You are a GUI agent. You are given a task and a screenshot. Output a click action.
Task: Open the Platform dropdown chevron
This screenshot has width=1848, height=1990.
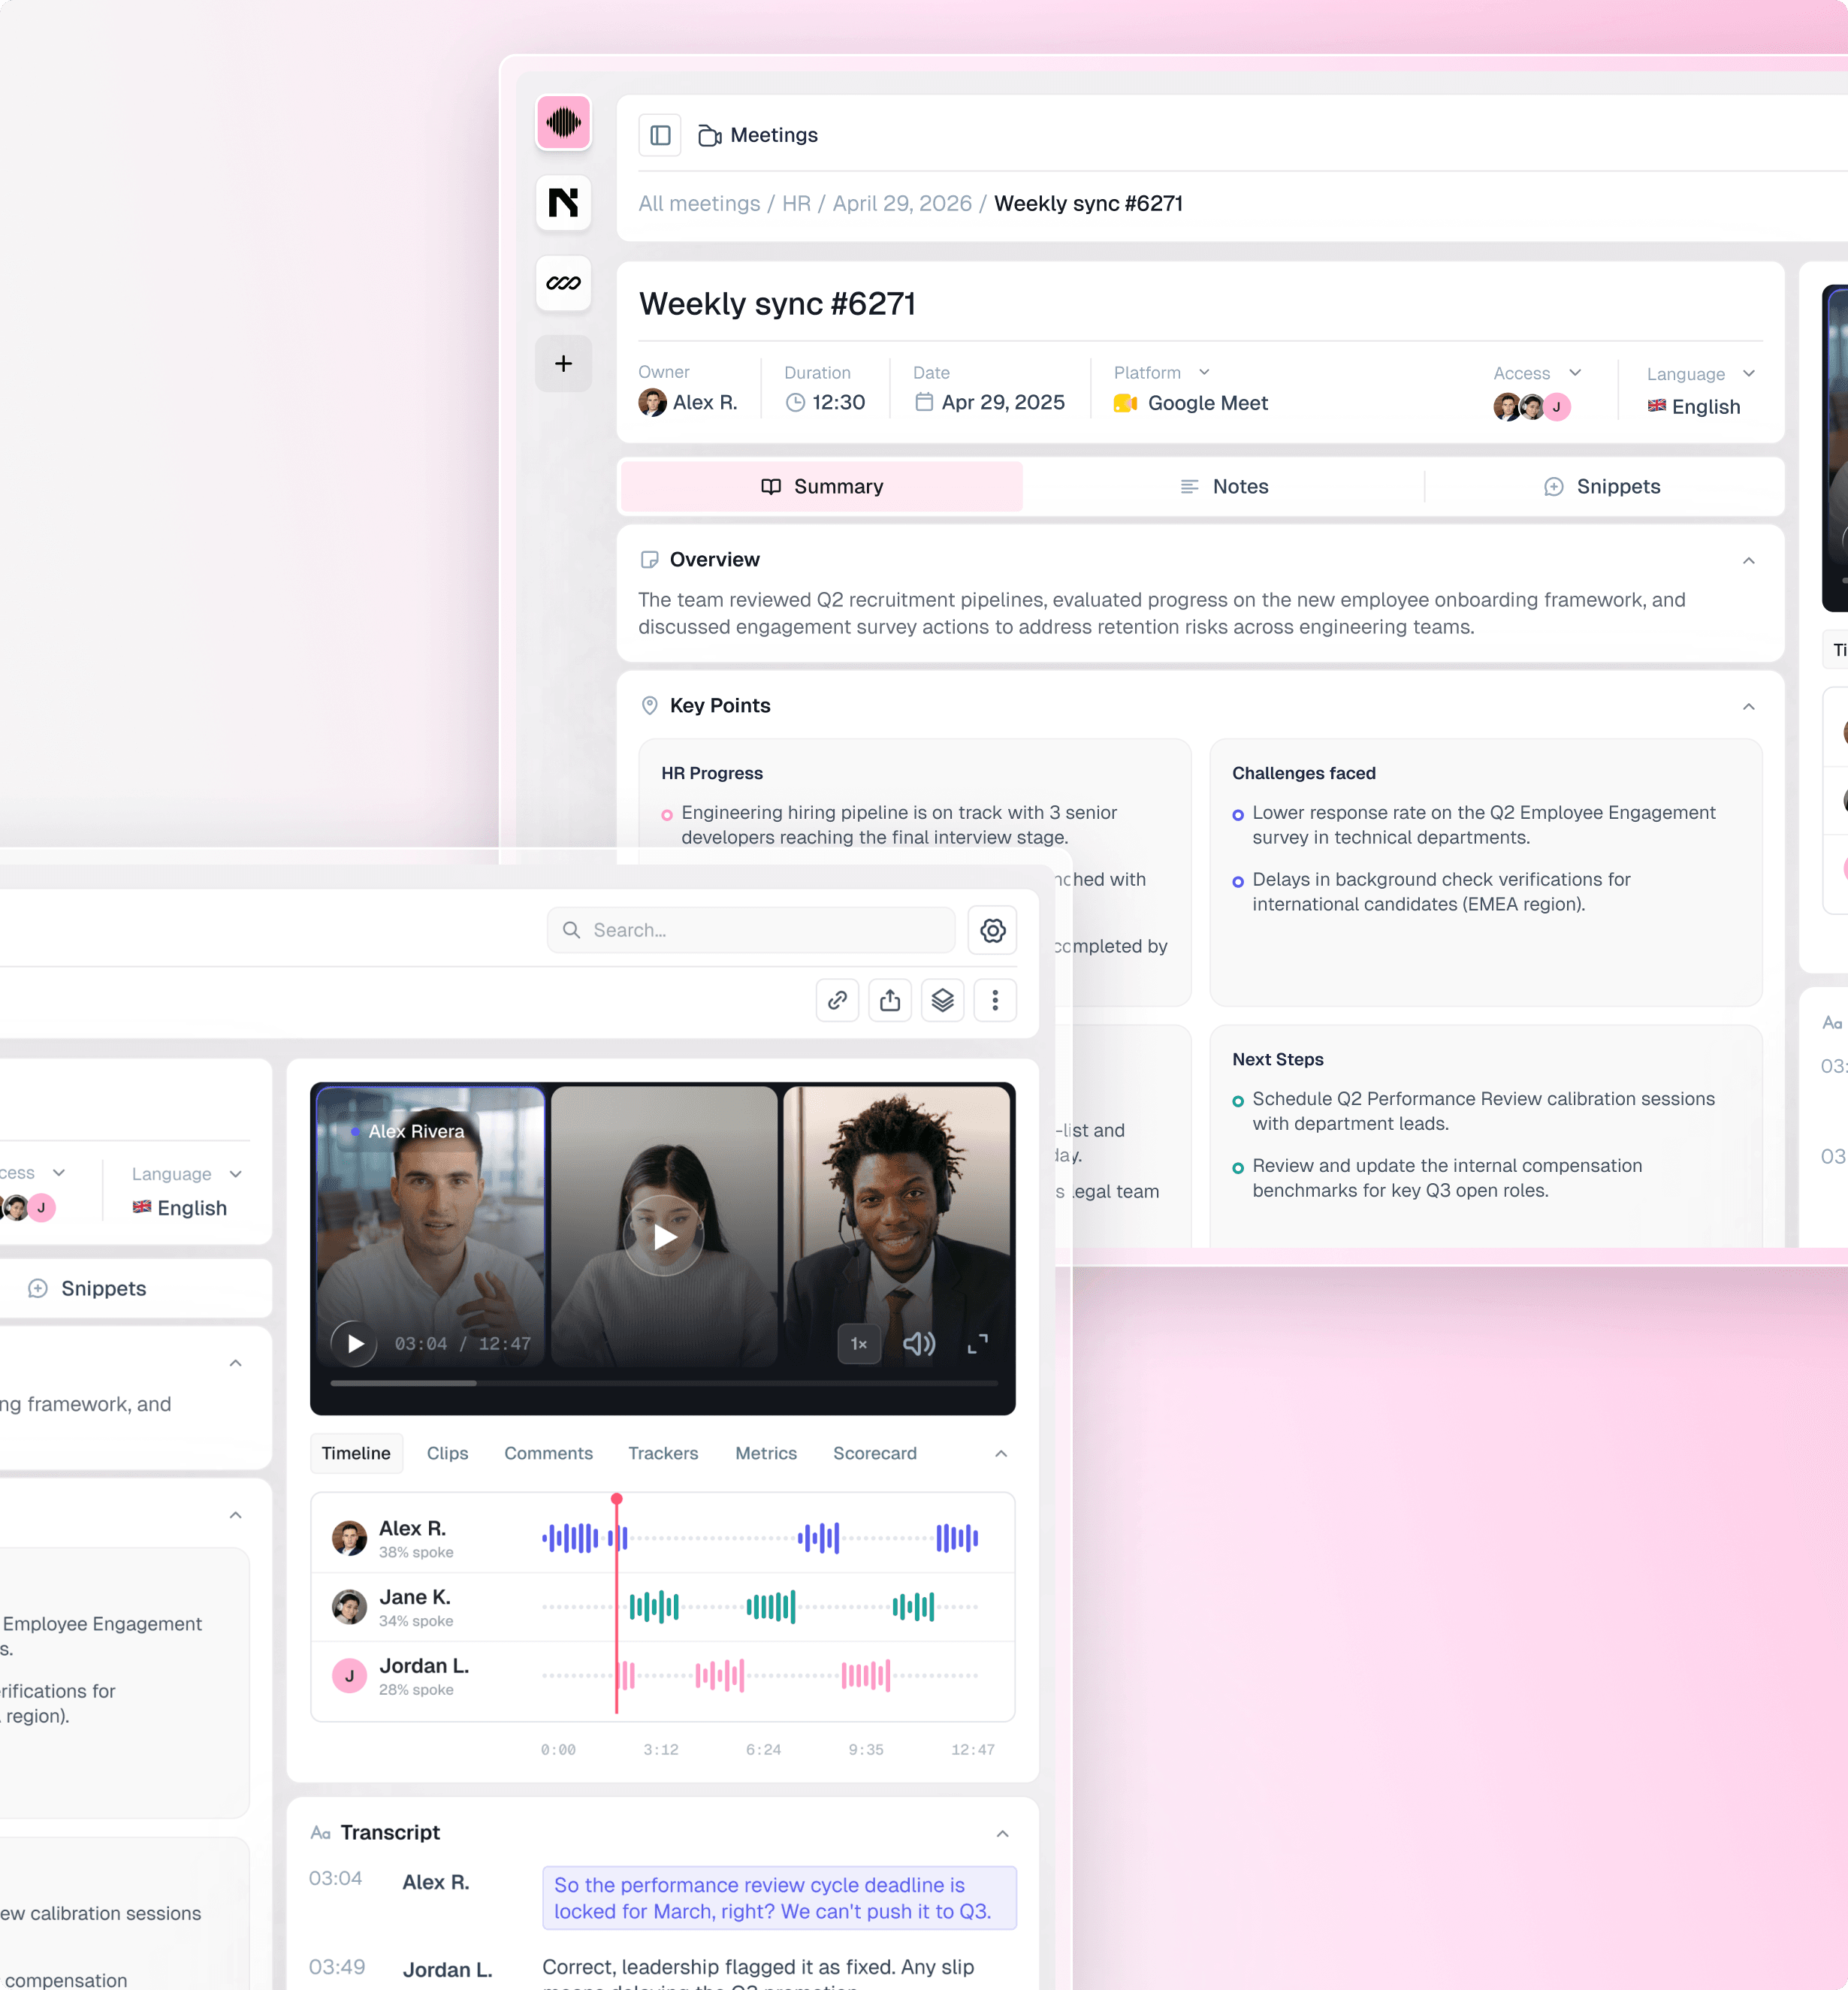(x=1204, y=372)
